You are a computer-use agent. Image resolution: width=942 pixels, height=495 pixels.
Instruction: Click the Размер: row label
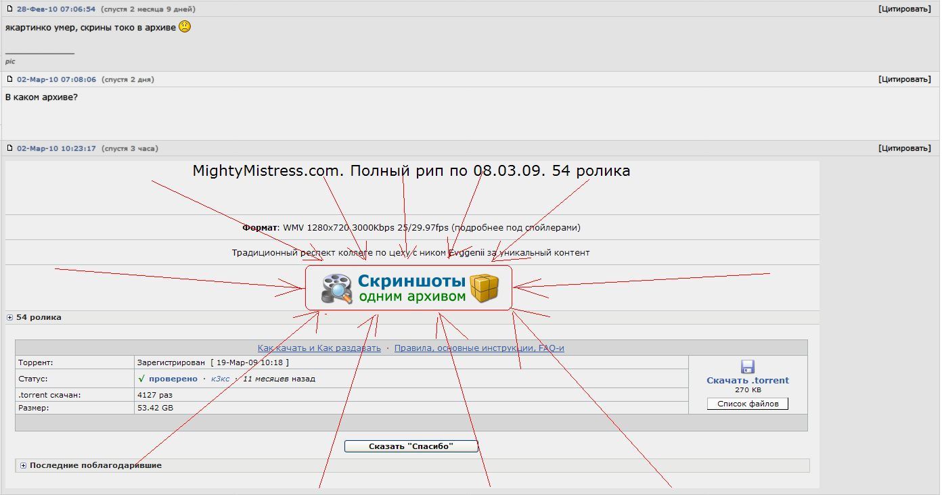[x=33, y=408]
